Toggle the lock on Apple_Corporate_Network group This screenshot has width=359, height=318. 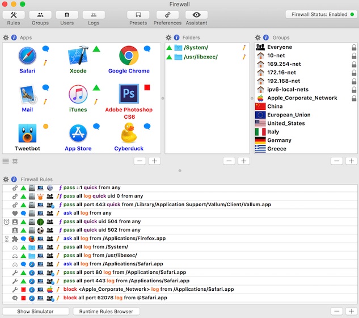354,98
